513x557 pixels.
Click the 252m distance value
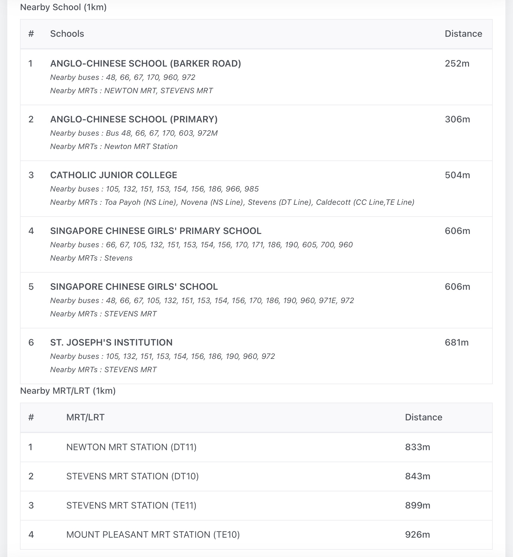pos(457,63)
